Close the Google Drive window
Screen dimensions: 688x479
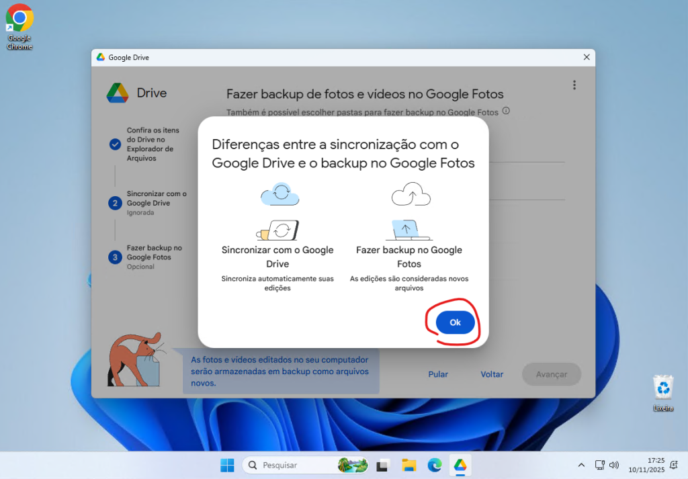coord(586,58)
